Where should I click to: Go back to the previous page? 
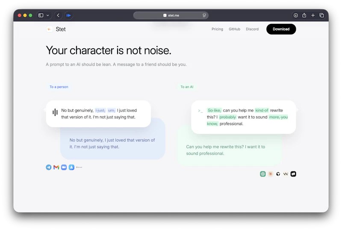click(x=58, y=15)
